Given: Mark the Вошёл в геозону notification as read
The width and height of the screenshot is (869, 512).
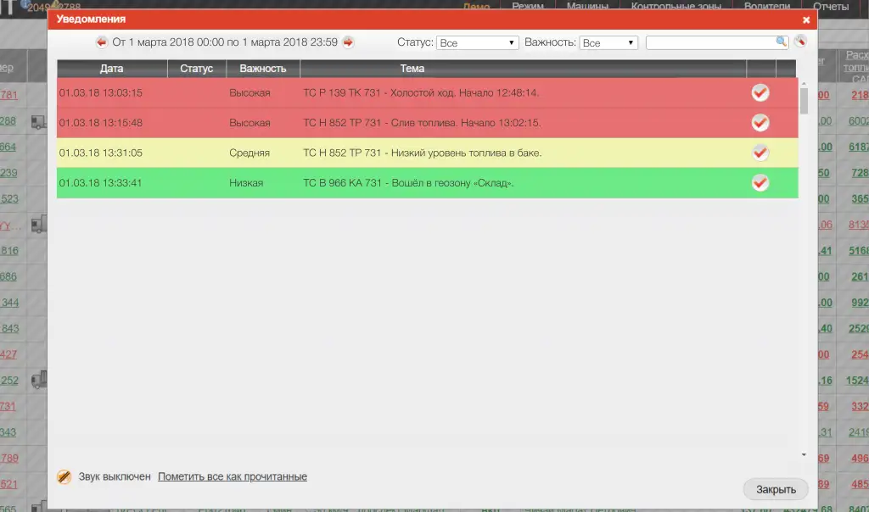Looking at the screenshot, I should [760, 183].
